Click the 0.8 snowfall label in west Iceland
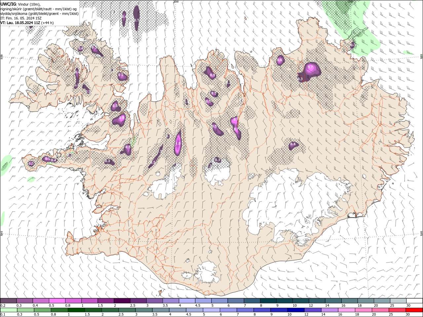Image resolution: width=423 pixels, height=317 pixels. (x=122, y=117)
